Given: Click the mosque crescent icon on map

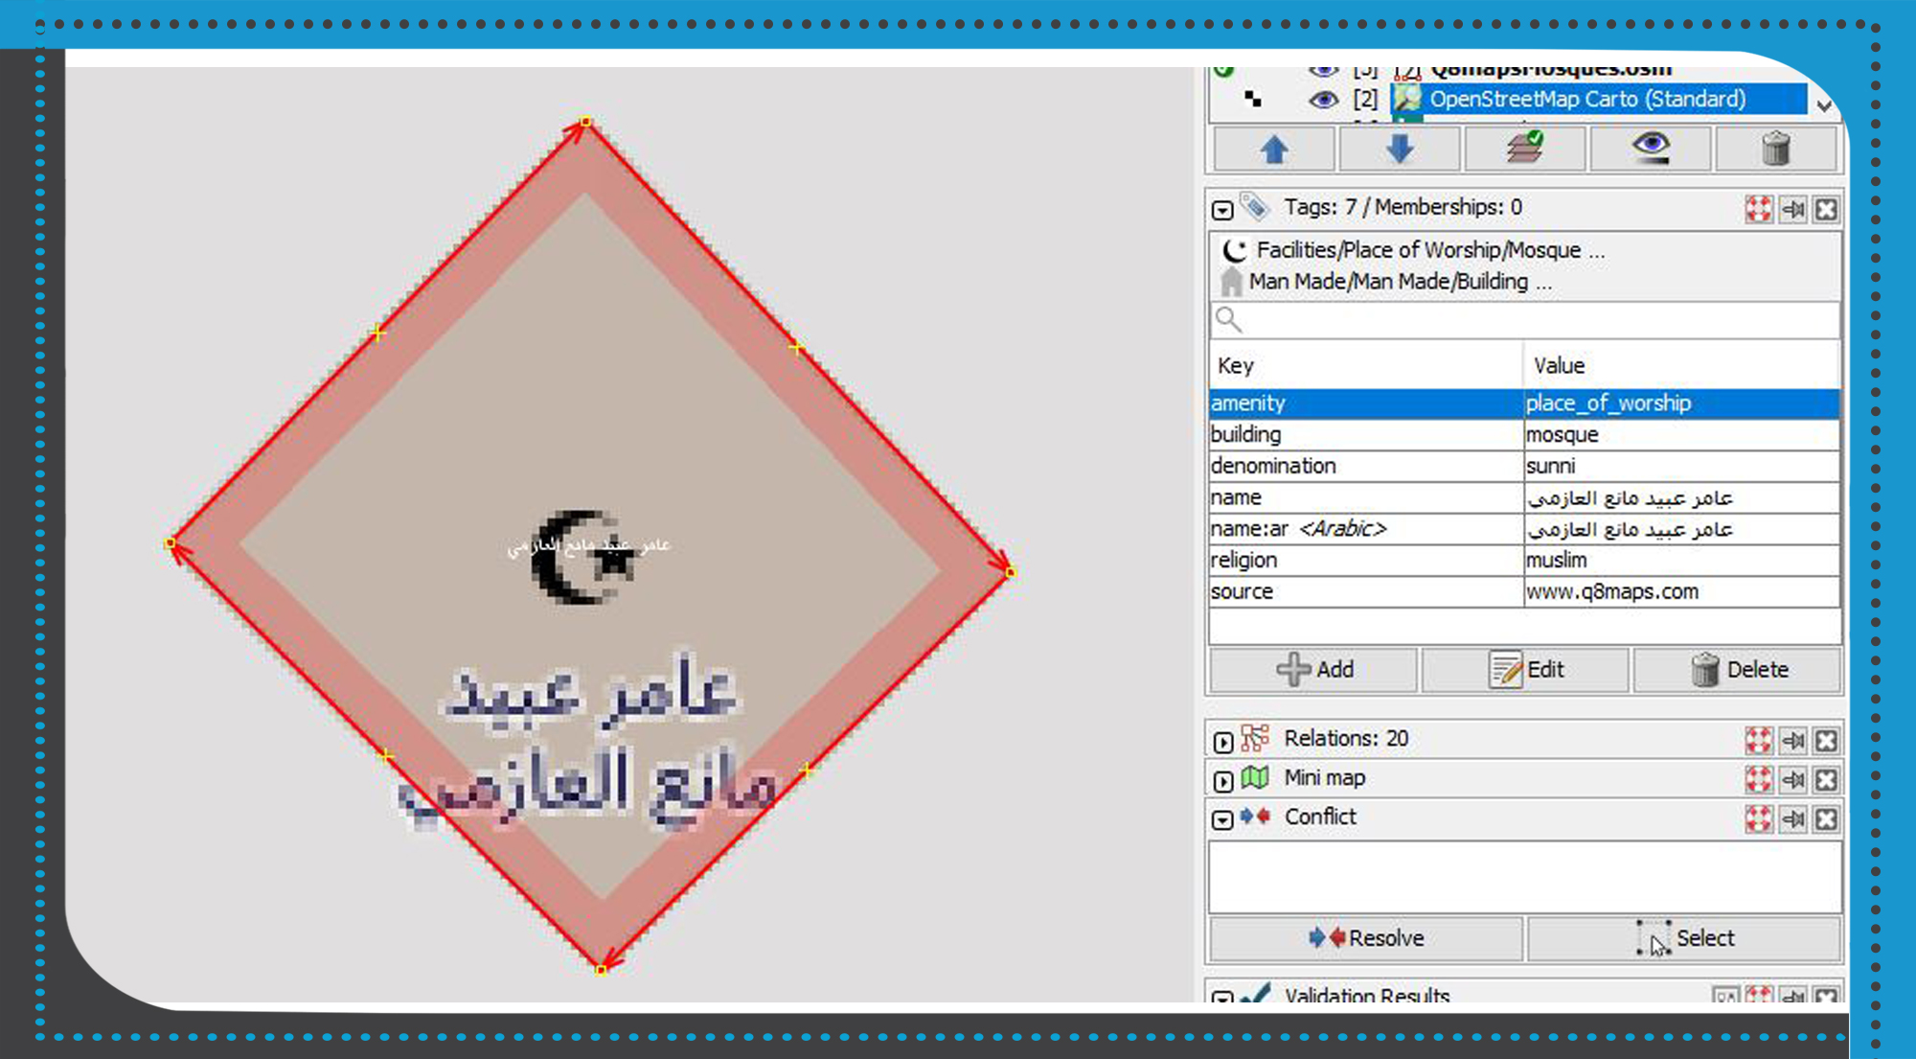Looking at the screenshot, I should [582, 557].
